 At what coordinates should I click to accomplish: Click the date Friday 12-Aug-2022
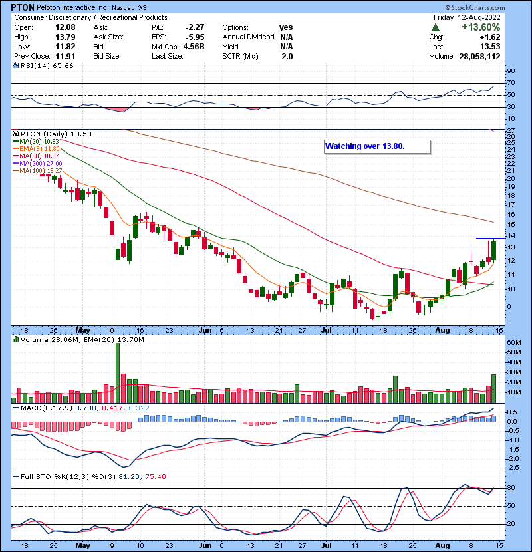click(x=467, y=17)
